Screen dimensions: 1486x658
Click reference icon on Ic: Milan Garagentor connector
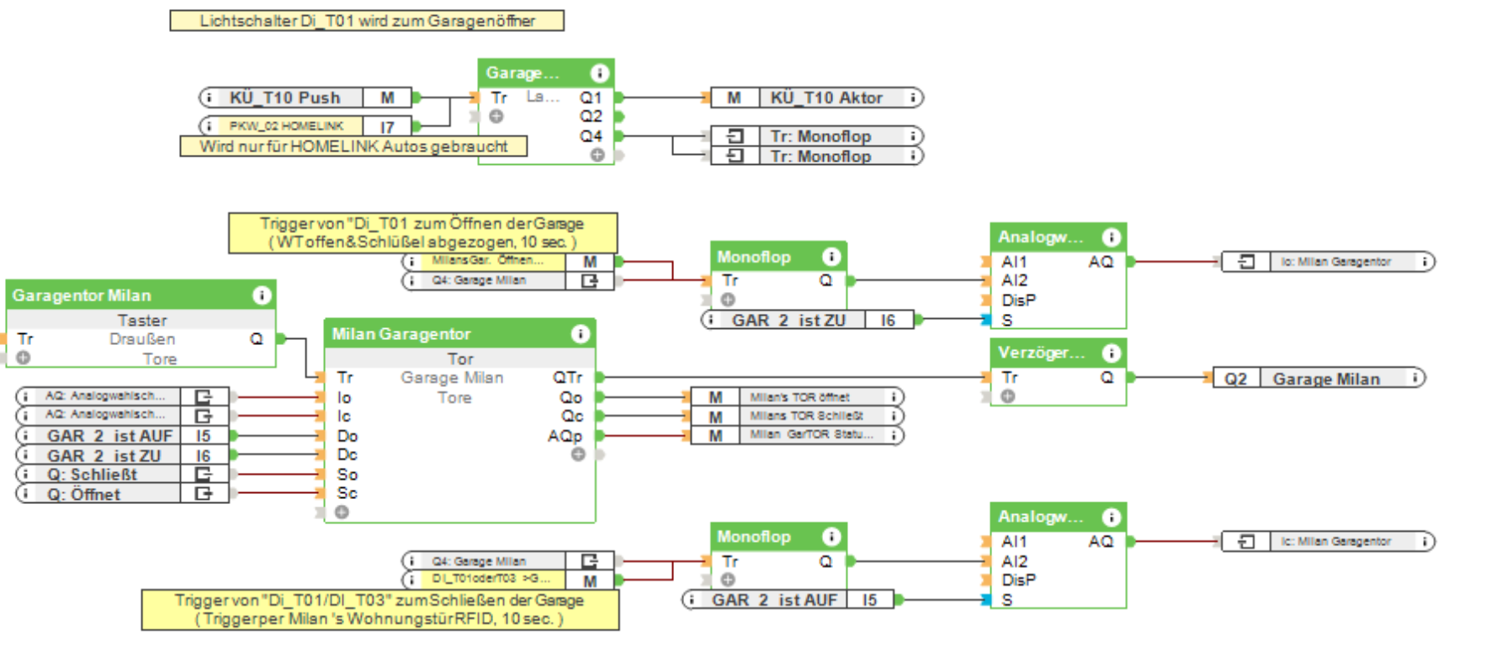point(1246,542)
